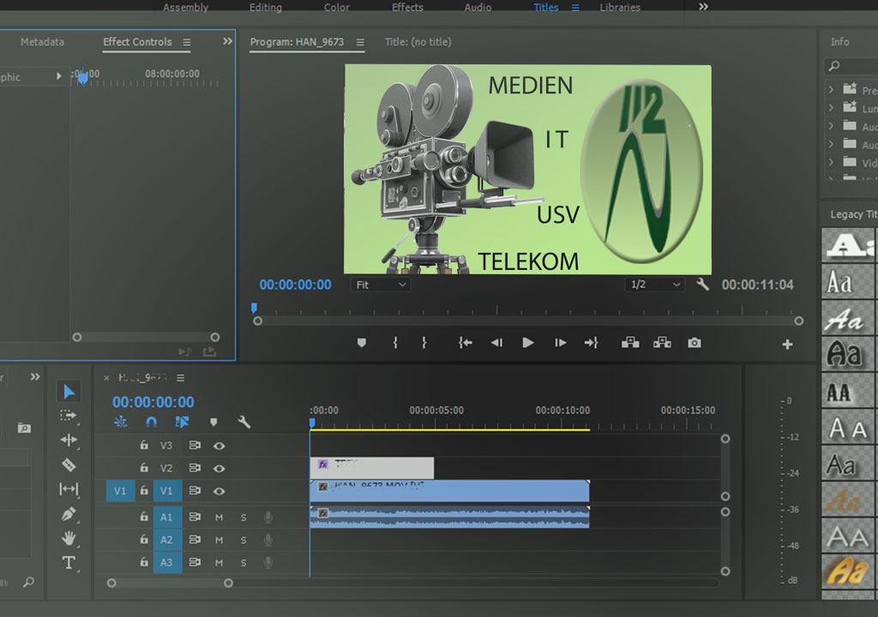878x617 pixels.
Task: Select the Ripple Edit tool
Action: [69, 440]
